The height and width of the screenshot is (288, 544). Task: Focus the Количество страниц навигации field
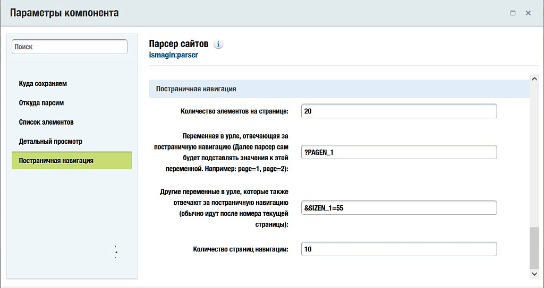click(x=398, y=249)
